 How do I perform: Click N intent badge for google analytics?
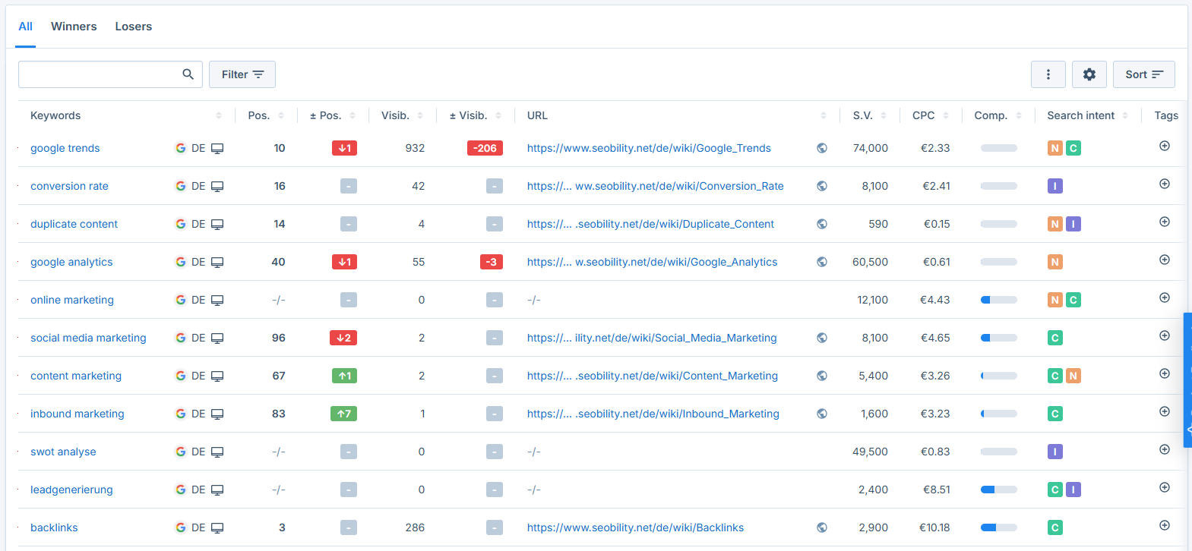1054,262
